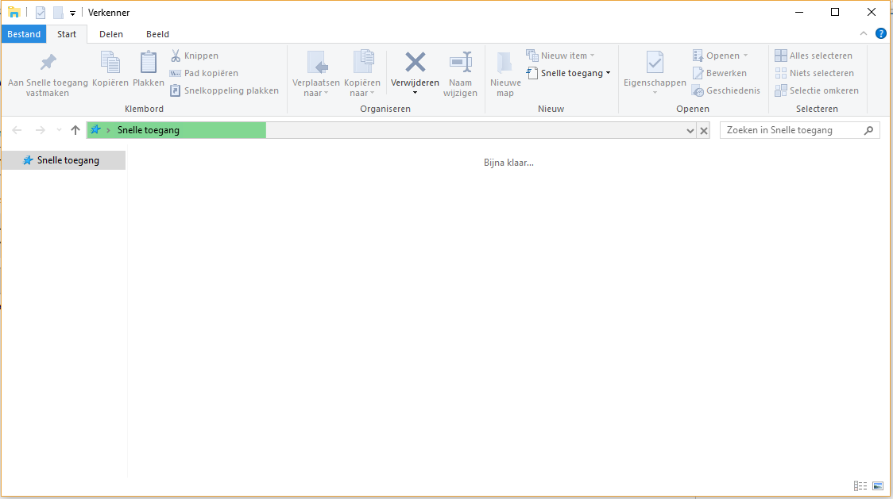Click Naam wijzigen icon

click(461, 62)
